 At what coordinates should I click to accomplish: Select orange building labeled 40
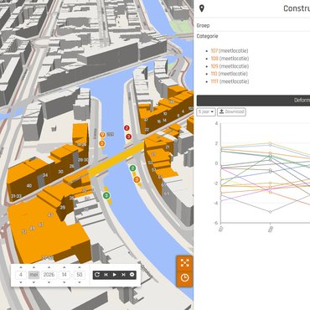click(29, 185)
